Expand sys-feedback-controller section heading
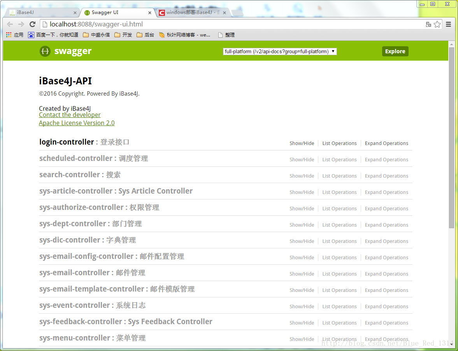Viewport: 458px width, 351px height. click(x=81, y=322)
